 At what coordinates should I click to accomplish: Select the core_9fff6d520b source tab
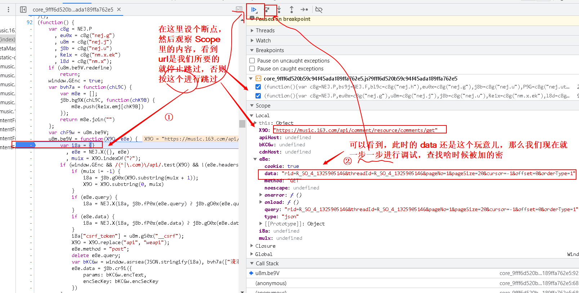coord(73,10)
